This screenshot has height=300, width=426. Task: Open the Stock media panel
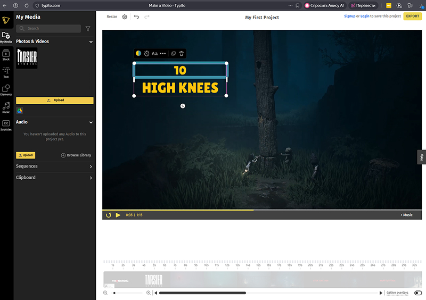[6, 54]
